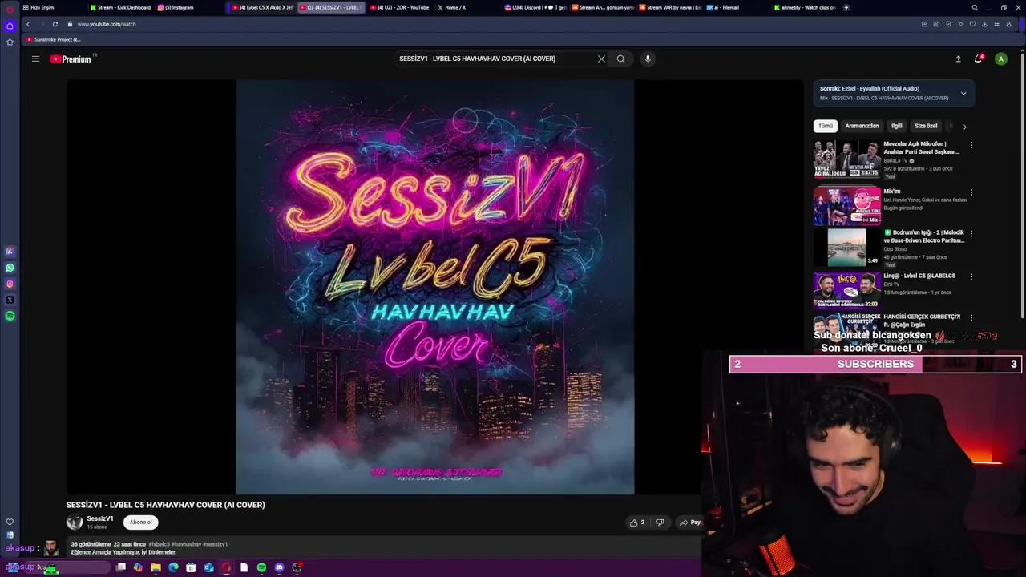Click the Paylaş share button
This screenshot has width=1026, height=577.
point(690,523)
